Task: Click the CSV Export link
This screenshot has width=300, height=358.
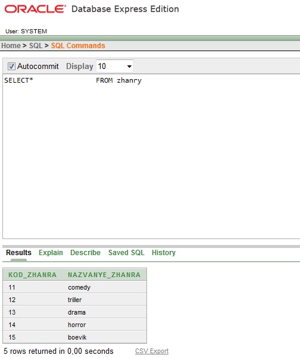Action: click(152, 351)
